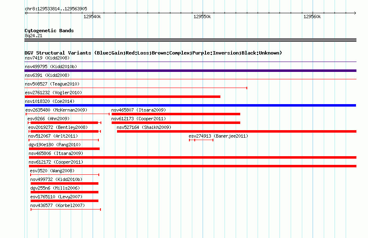Select the red bar under nsv465807
This screenshot has height=238, width=368.
[x=176, y=114]
